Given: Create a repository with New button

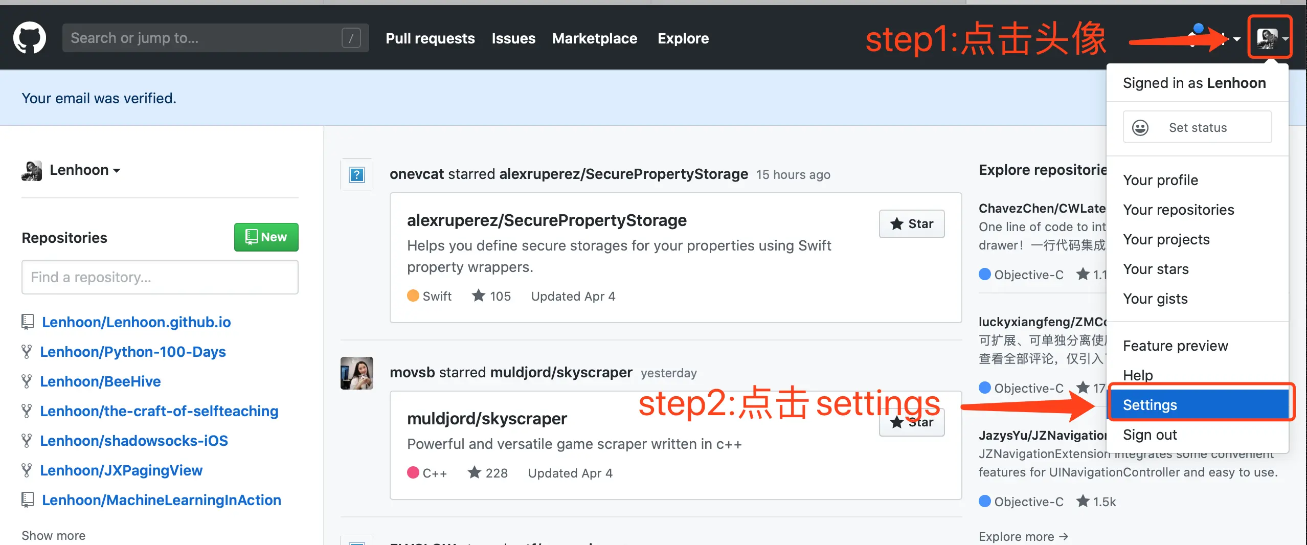Looking at the screenshot, I should click(266, 237).
